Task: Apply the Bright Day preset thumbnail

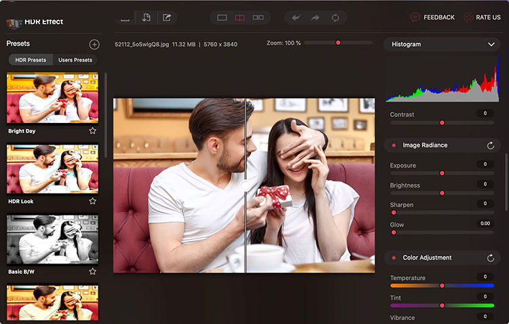Action: (52, 98)
